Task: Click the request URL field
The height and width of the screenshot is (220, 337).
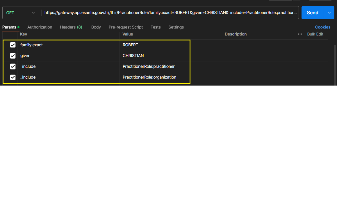Action: pyautogui.click(x=170, y=13)
